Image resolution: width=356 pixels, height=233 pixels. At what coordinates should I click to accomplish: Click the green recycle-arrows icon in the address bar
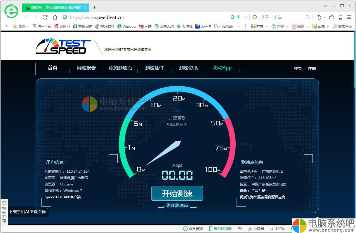click(233, 17)
